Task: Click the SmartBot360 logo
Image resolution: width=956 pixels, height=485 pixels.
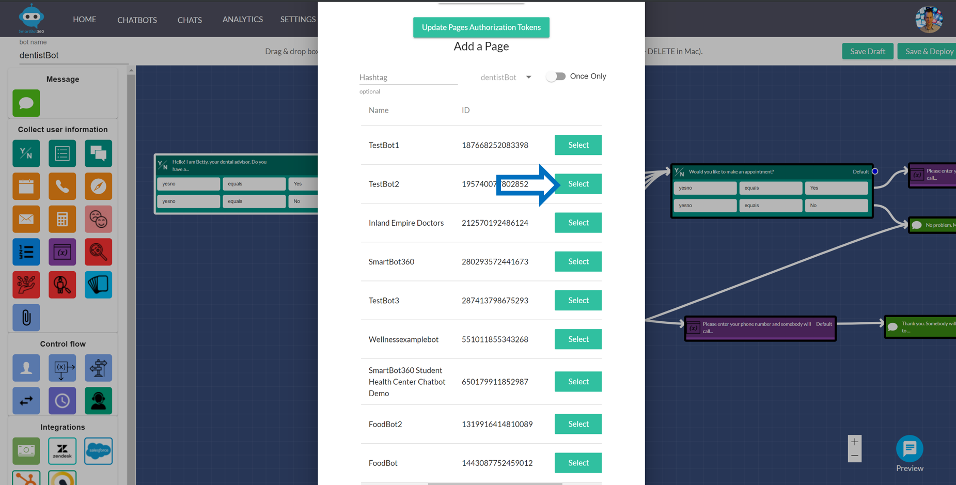Action: [x=32, y=19]
